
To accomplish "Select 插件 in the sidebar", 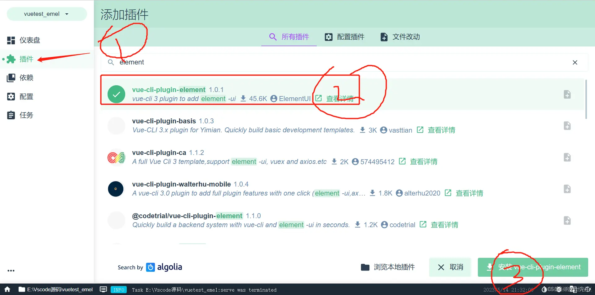I will (x=46, y=59).
